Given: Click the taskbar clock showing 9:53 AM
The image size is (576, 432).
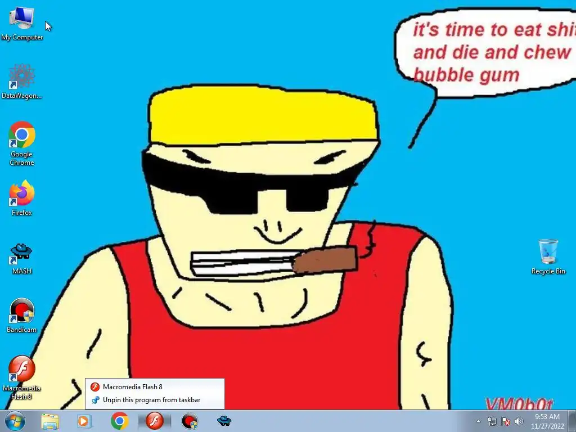Looking at the screenshot, I should (x=547, y=421).
